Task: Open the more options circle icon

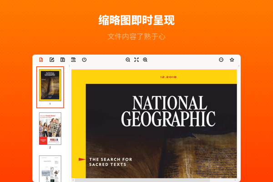Action: point(221,60)
